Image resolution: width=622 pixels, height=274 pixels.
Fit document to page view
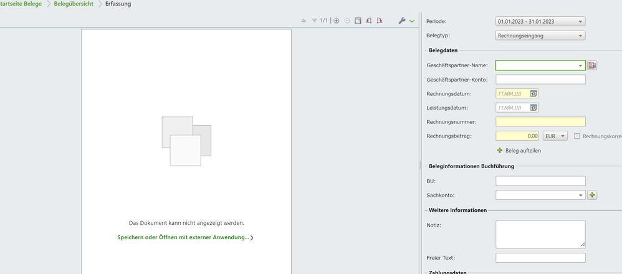358,21
